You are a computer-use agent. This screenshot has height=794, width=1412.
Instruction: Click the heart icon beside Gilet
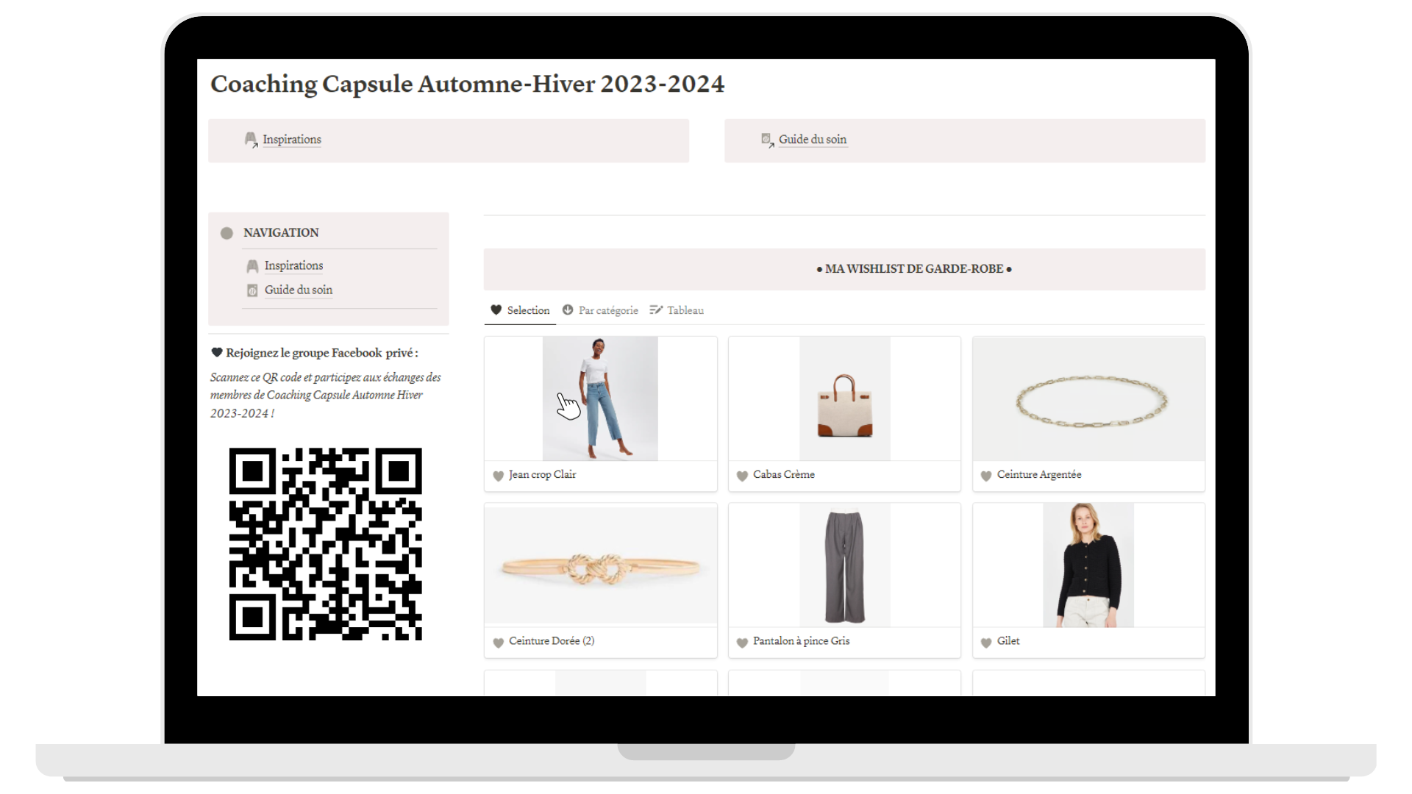click(x=986, y=642)
